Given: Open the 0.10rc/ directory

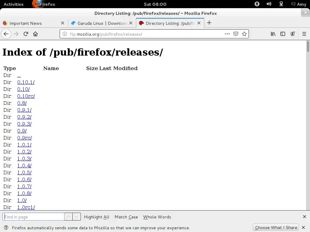Looking at the screenshot, I should click(x=26, y=96).
